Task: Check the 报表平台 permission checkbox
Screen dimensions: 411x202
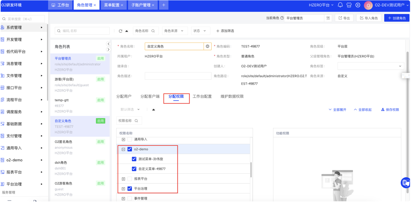Action: tap(130, 179)
